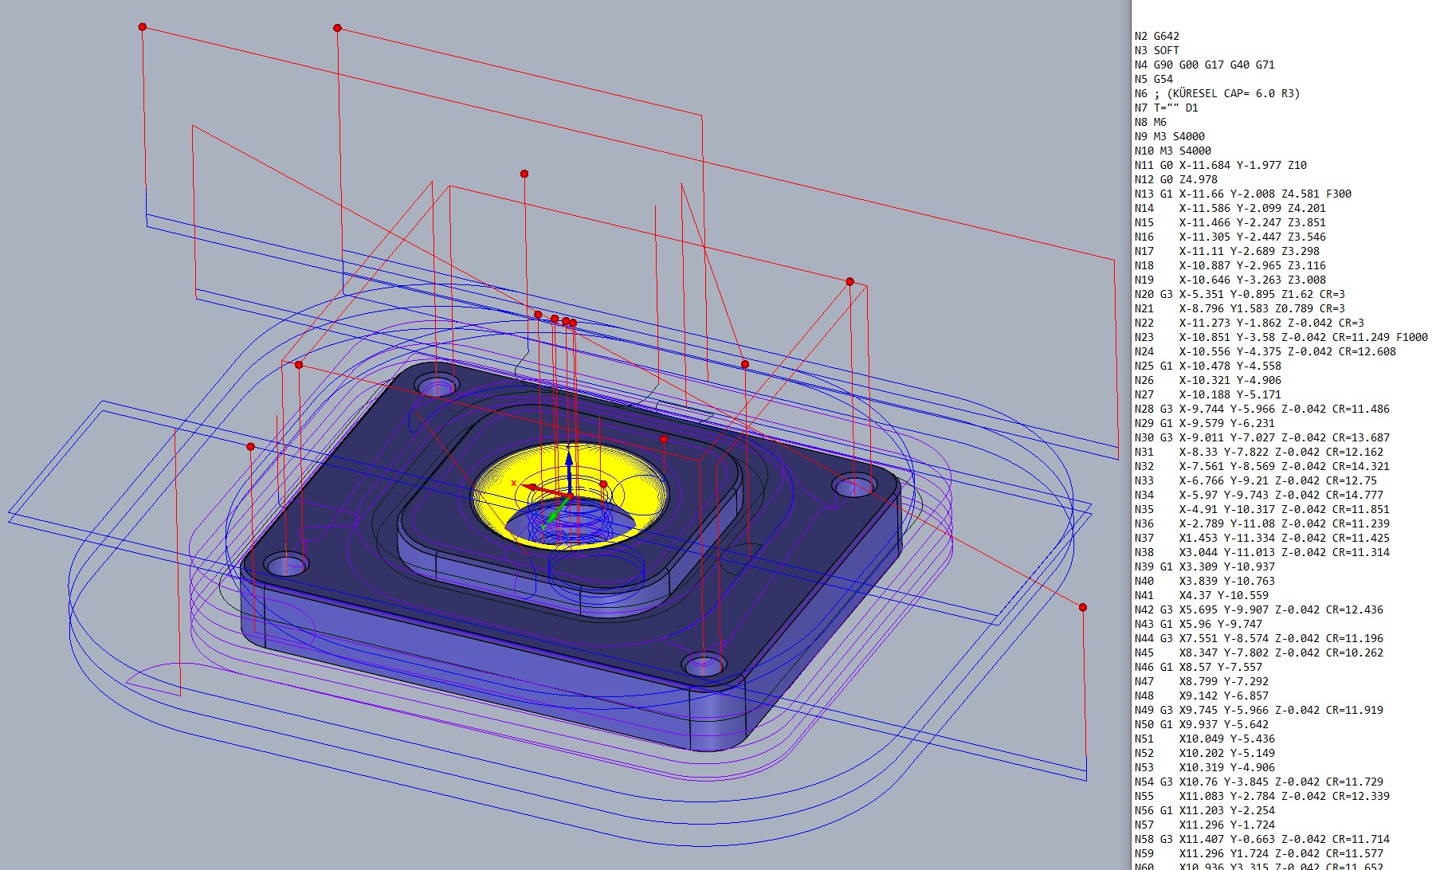Screen dimensions: 1432x870
Task: Click the N58 arc line with "CR=11.714"
Action: click(x=1262, y=839)
